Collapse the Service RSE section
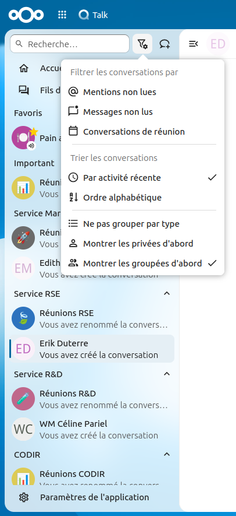The image size is (236, 516). [x=167, y=293]
